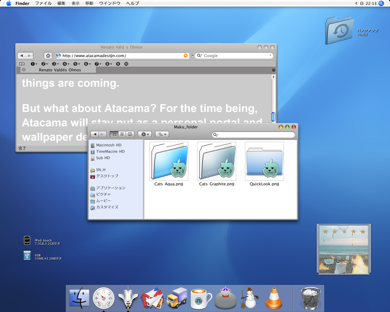
Task: Click bookmark number 9 in bookmarks bar
Action: (x=118, y=64)
